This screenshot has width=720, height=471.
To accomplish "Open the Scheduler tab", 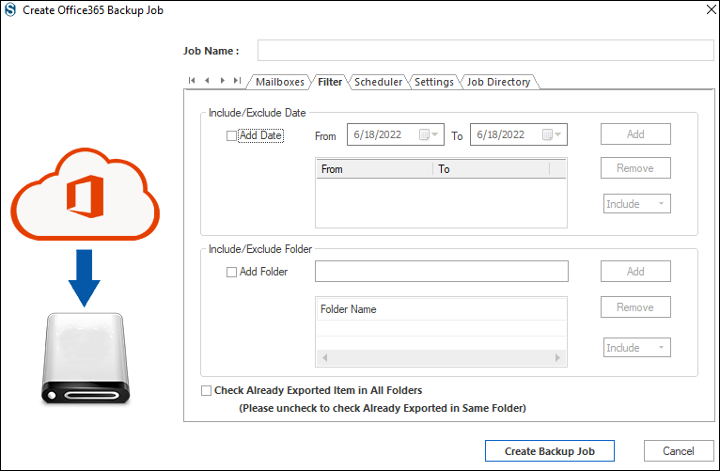I will pos(378,82).
